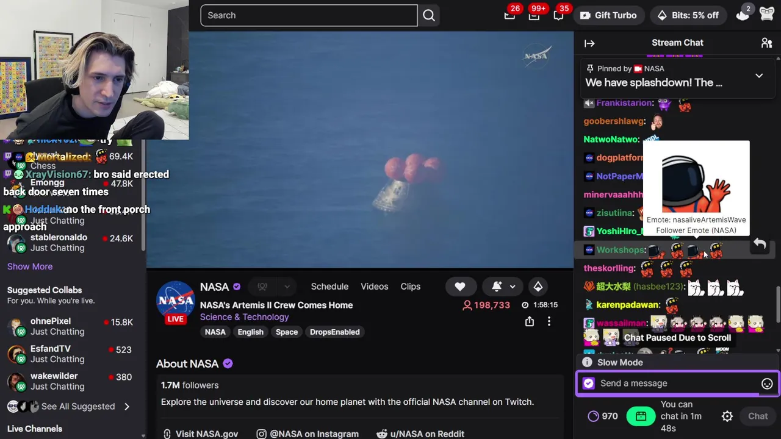Click Live Channels heading in sidebar
781x439 pixels.
pos(35,429)
